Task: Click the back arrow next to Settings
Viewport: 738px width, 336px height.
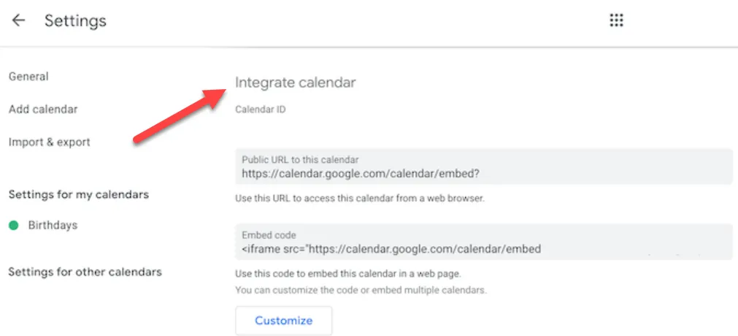Action: (x=18, y=20)
